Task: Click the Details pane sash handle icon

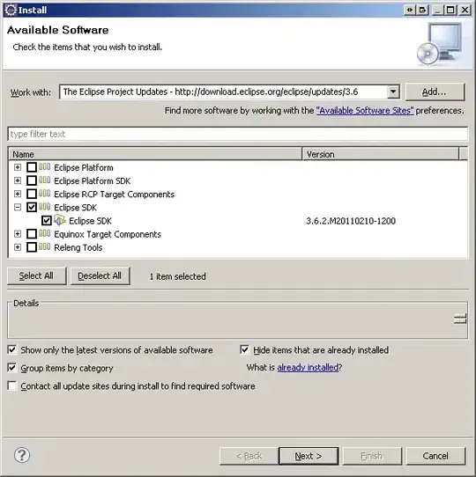Action: click(460, 319)
